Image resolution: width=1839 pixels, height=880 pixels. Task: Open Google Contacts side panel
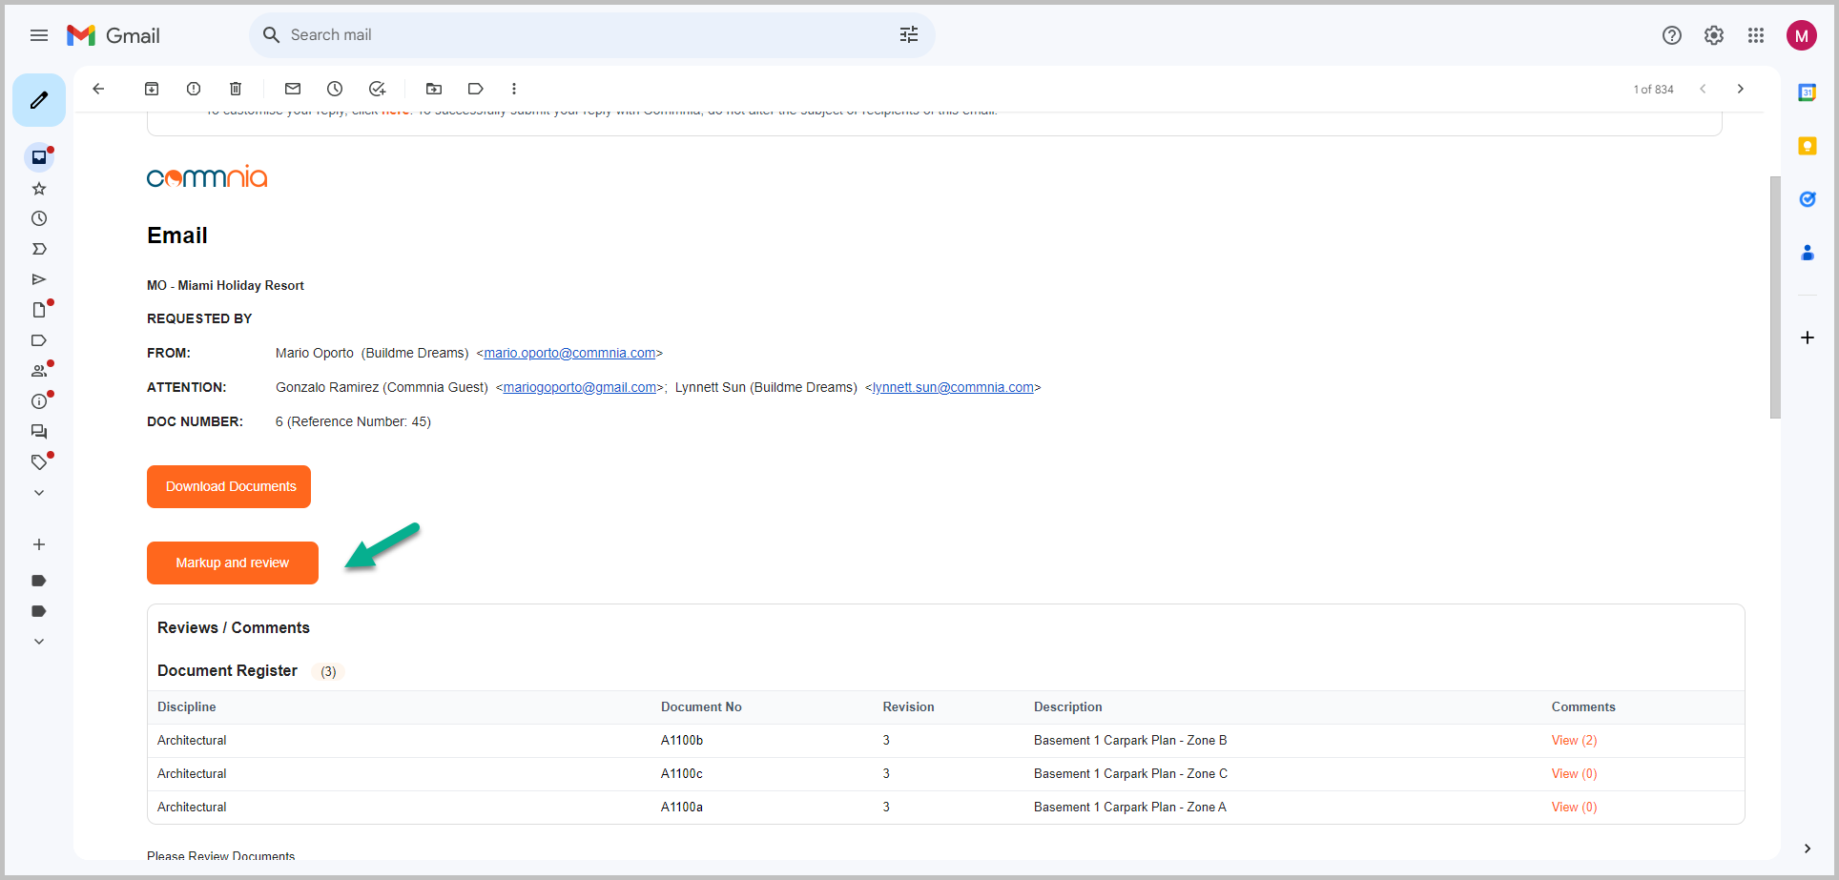tap(1808, 253)
